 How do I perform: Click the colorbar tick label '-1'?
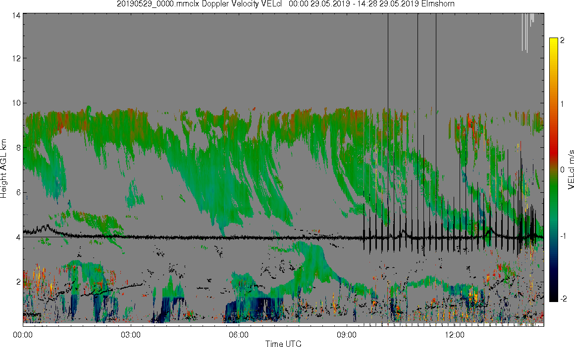click(564, 236)
